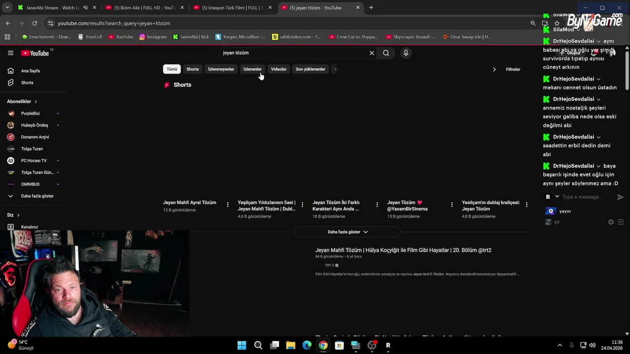Open File Explorer from the taskbar

[x=290, y=345]
